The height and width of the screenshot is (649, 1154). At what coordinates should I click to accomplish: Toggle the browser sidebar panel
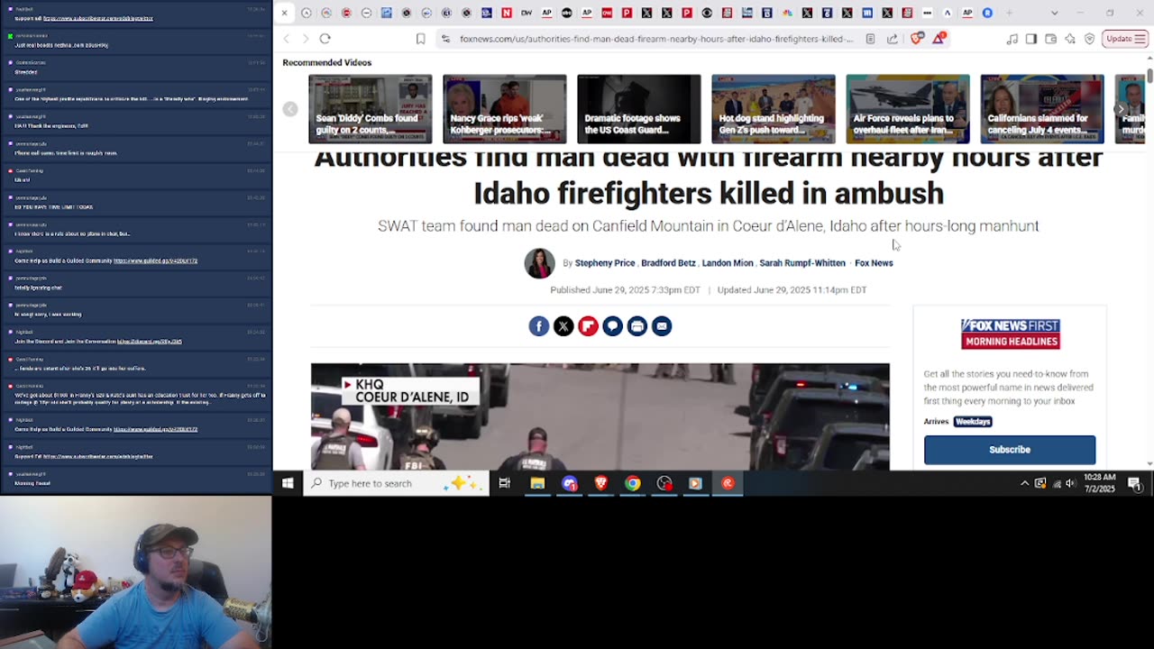(x=1031, y=39)
